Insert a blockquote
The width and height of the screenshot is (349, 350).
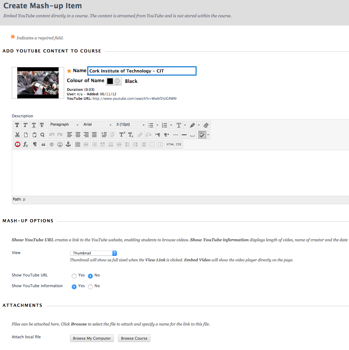(x=43, y=144)
